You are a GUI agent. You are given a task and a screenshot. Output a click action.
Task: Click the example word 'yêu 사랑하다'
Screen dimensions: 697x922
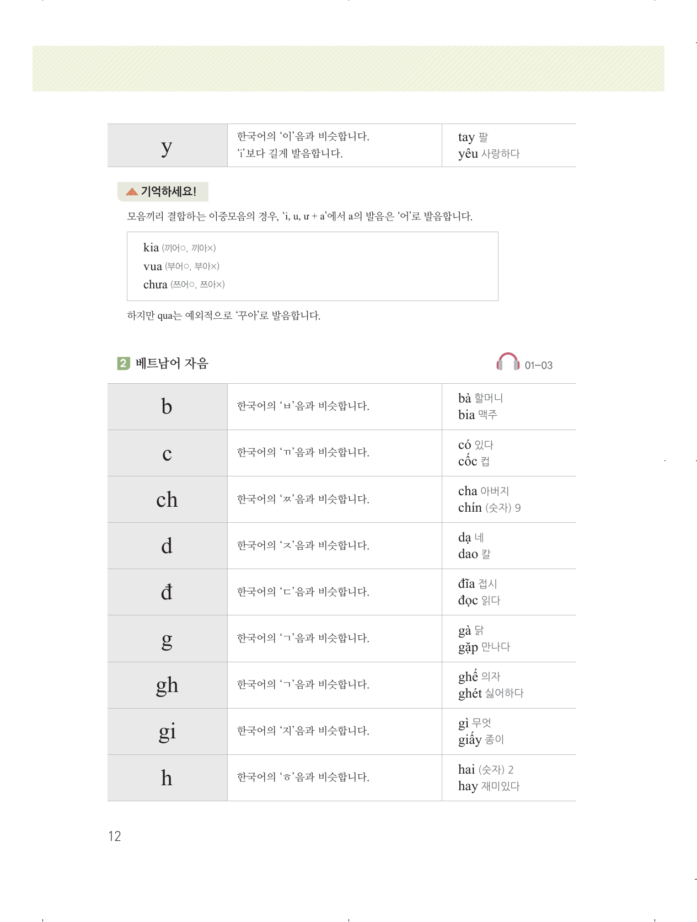point(489,154)
